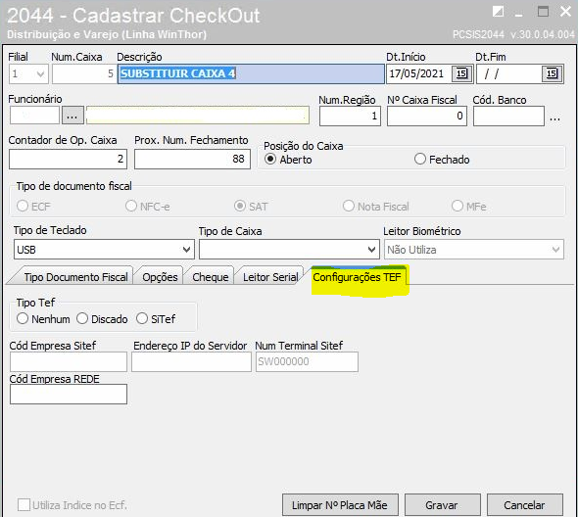The width and height of the screenshot is (578, 517).
Task: Click the Descrição field with SUBSTITUIR CAIXA 4
Action: (x=251, y=74)
